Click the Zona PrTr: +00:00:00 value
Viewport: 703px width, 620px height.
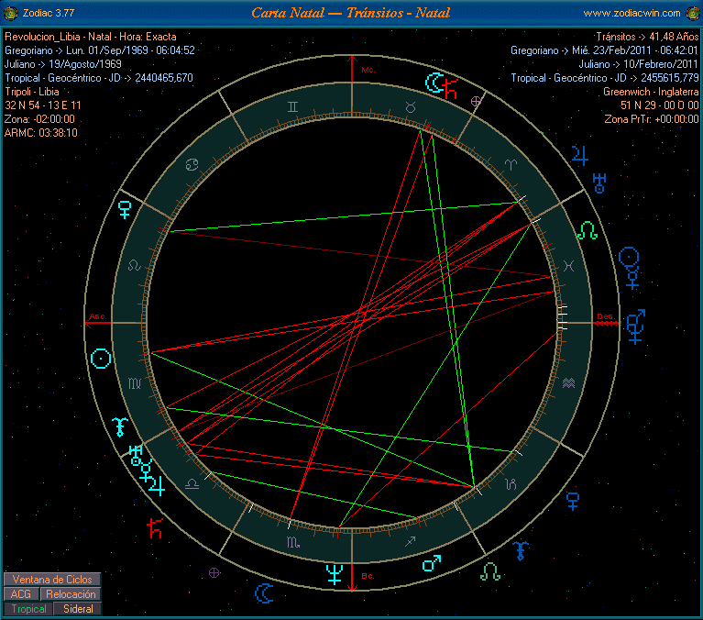coord(651,119)
